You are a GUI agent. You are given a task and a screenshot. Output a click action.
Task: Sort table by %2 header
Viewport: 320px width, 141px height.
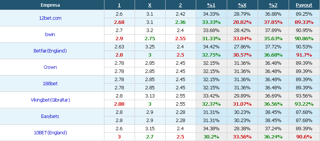coord(273,5)
